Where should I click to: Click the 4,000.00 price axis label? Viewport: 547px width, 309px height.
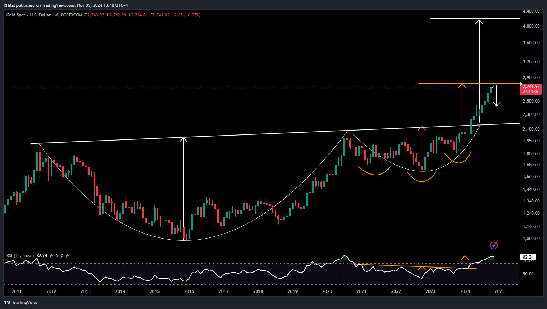[x=531, y=26]
